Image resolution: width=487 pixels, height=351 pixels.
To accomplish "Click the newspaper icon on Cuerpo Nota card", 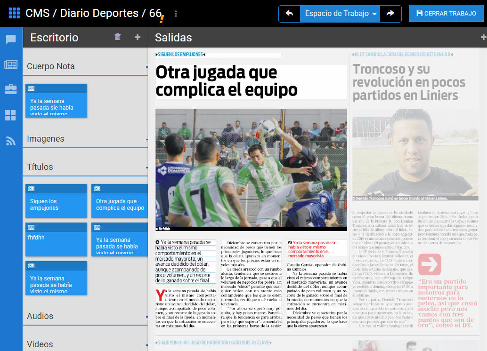I will (x=31, y=88).
